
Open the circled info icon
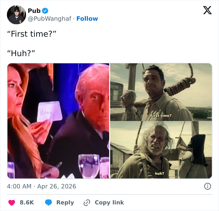tap(207, 186)
